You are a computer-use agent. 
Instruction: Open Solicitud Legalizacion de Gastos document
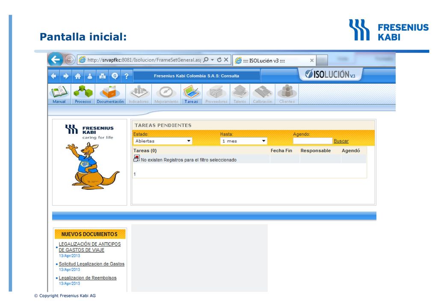92,264
